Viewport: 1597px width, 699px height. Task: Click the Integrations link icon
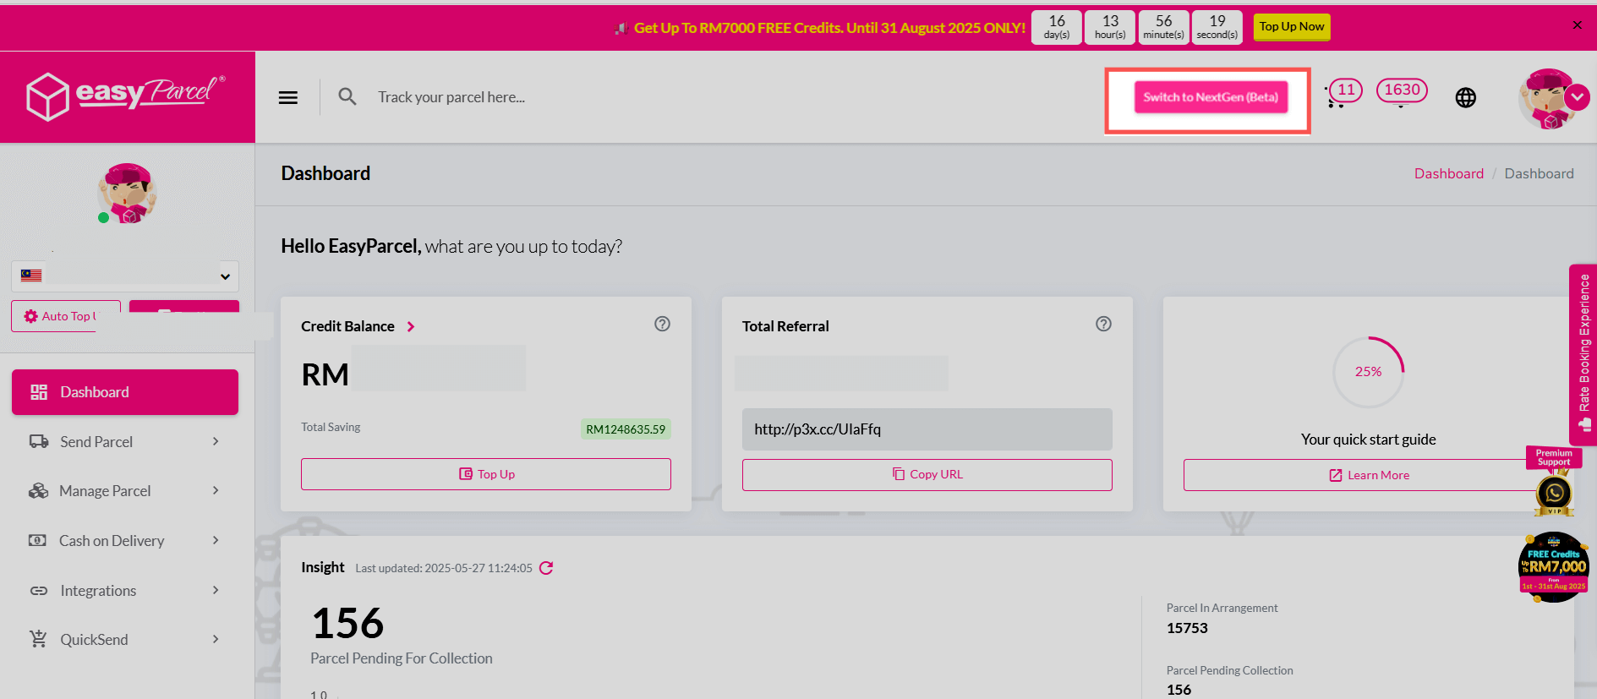coord(39,591)
